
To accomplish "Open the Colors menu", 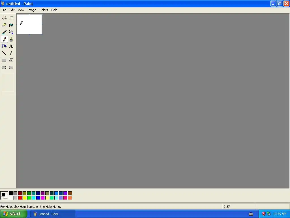I will tap(44, 10).
